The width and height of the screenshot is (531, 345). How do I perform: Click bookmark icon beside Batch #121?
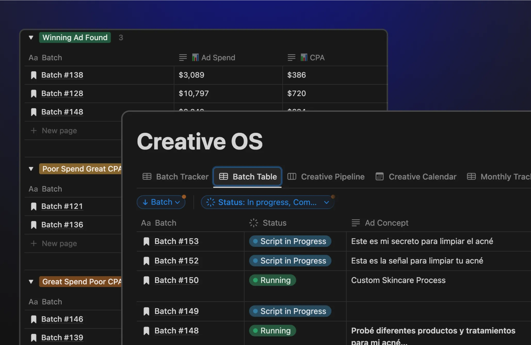tap(34, 206)
